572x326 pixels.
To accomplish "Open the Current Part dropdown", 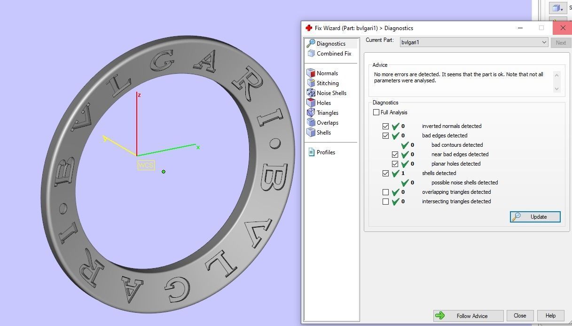I will pos(474,42).
